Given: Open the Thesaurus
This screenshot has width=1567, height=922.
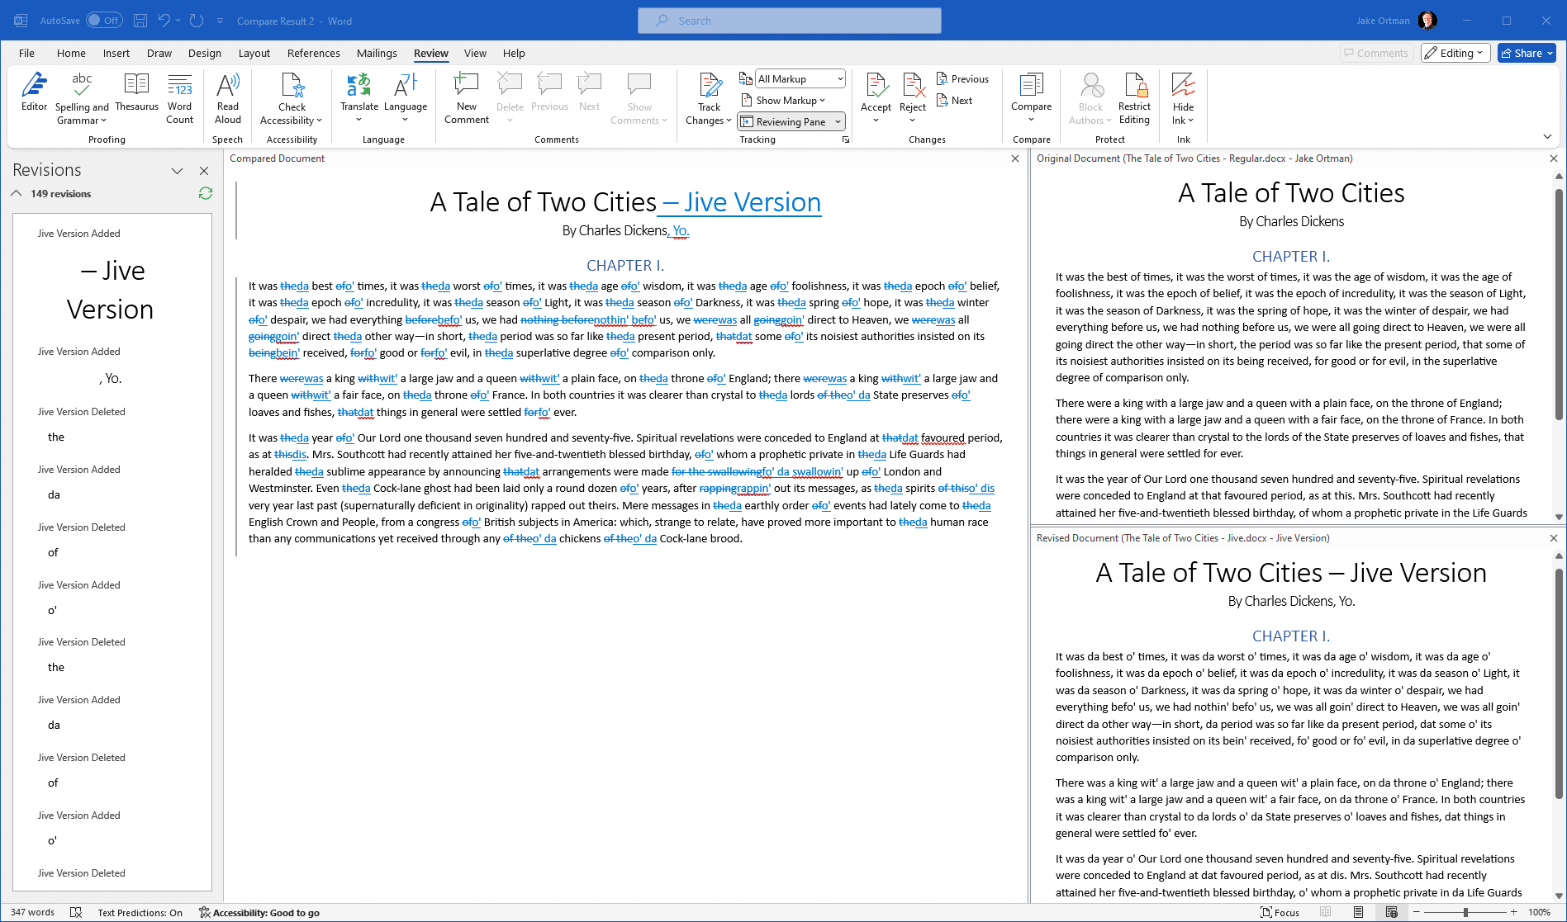Looking at the screenshot, I should coord(136,92).
